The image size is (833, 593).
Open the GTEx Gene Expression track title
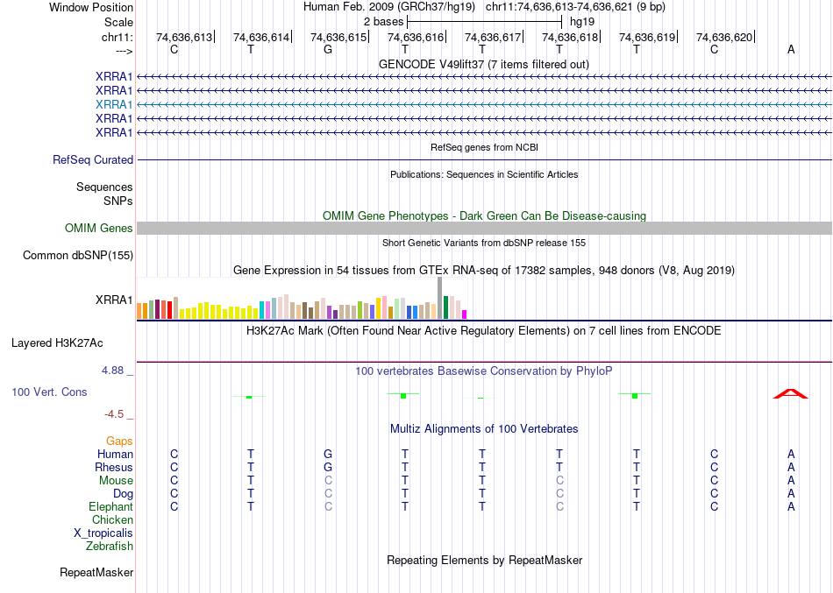[x=484, y=270]
